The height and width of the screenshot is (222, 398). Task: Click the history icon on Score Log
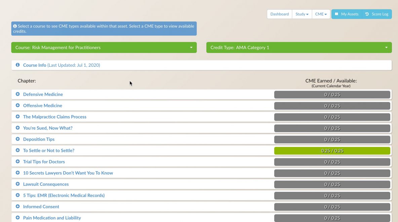[367, 14]
